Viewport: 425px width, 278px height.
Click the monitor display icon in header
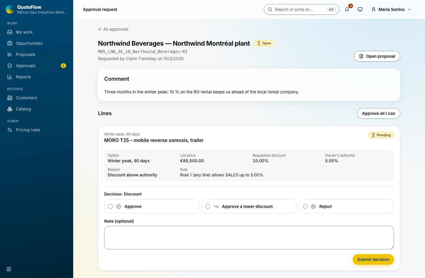(x=360, y=9)
